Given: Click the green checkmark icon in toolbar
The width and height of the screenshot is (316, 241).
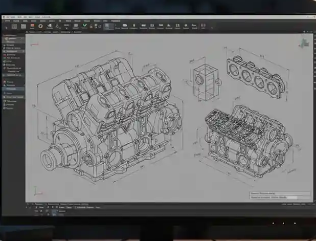Looking at the screenshot, I should [84, 25].
